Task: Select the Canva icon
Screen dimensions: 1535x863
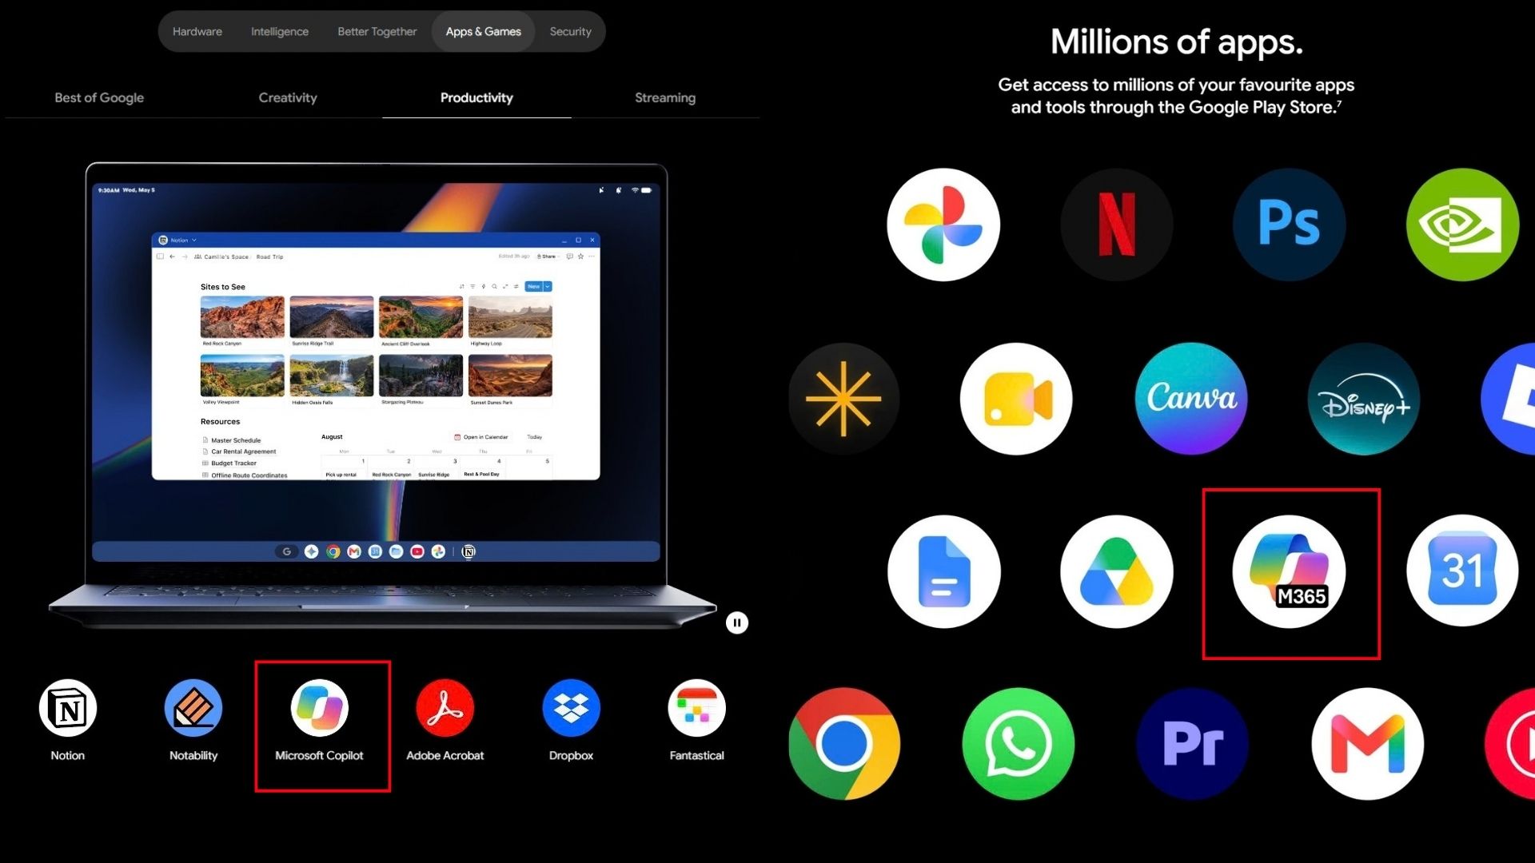Action: [1191, 399]
